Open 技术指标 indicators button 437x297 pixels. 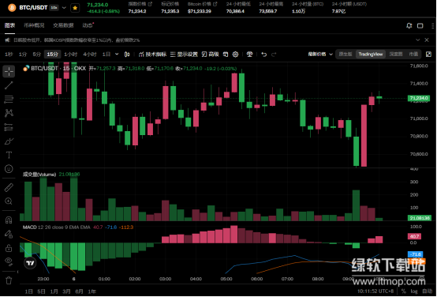click(x=152, y=55)
